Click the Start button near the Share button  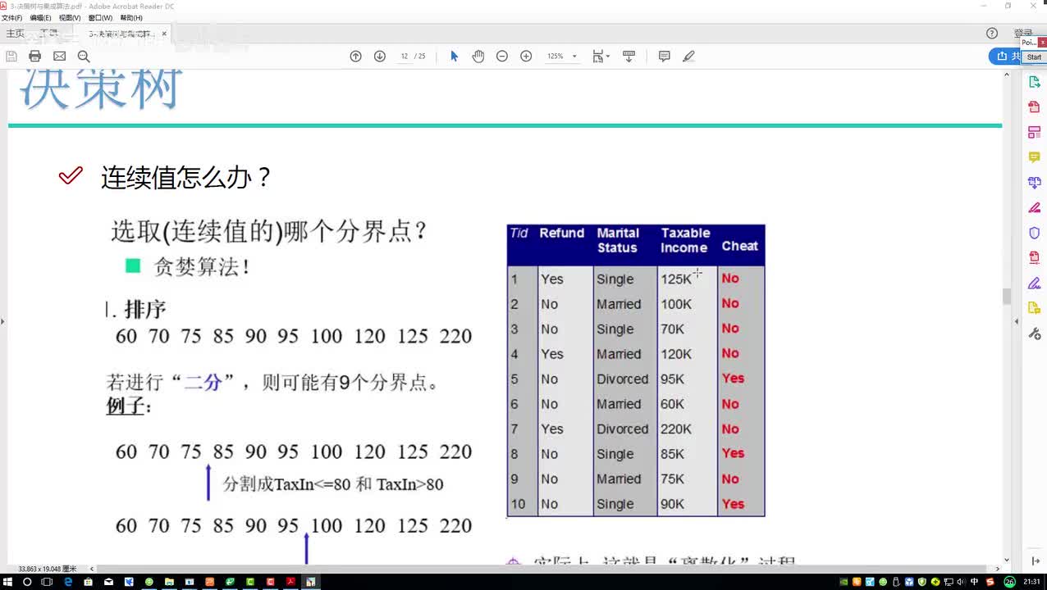(1034, 57)
